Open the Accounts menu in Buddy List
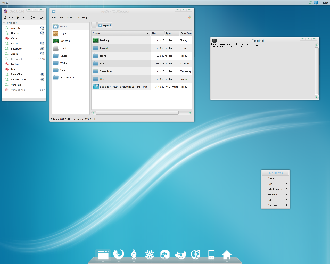Viewport: 330px width, 264px height. [x=22, y=17]
